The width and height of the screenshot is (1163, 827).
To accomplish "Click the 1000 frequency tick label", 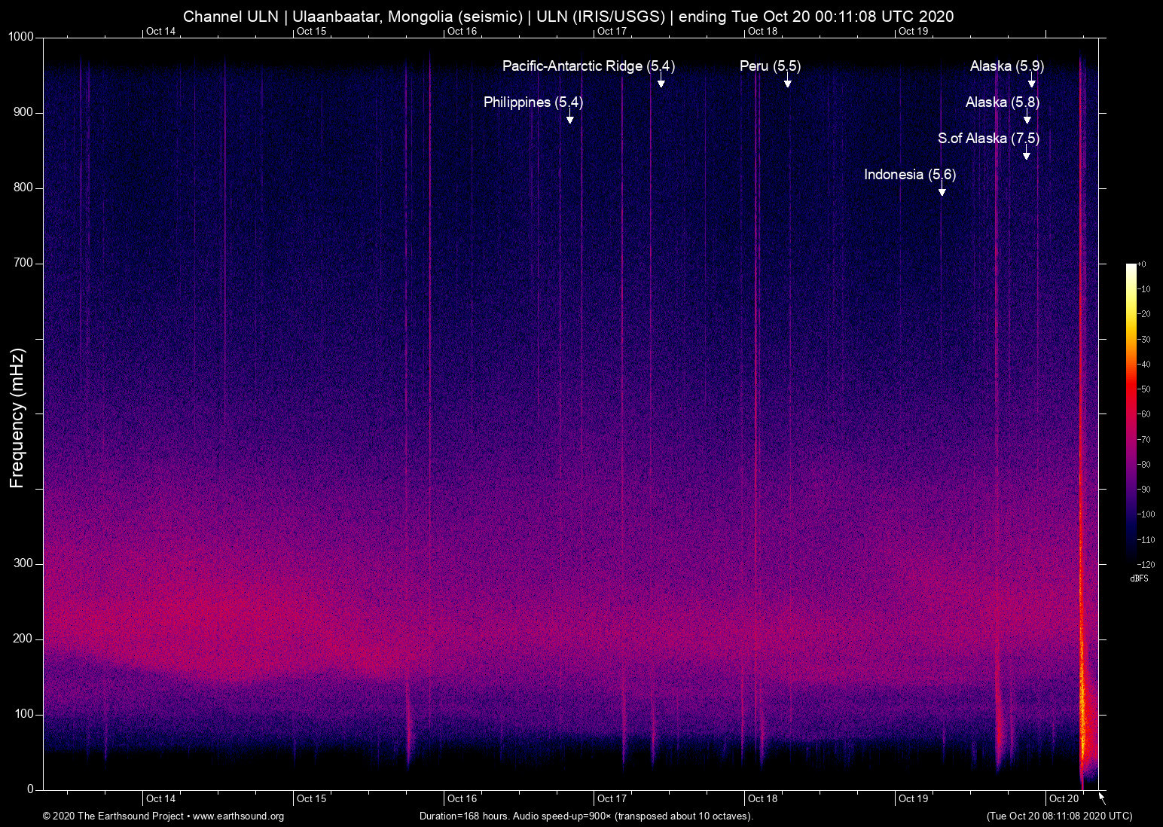I will (23, 35).
